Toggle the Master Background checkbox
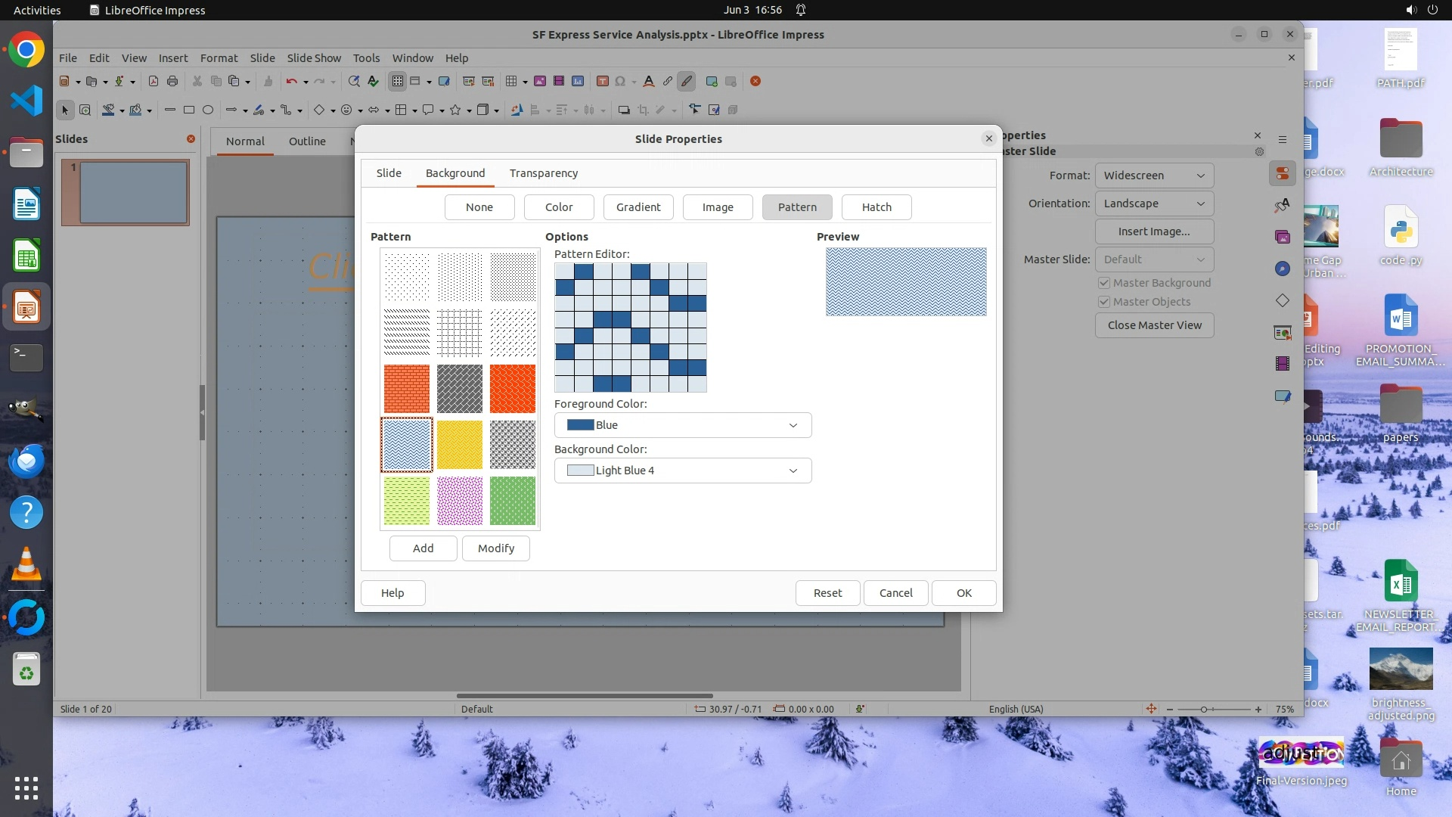Image resolution: width=1452 pixels, height=817 pixels. point(1104,283)
